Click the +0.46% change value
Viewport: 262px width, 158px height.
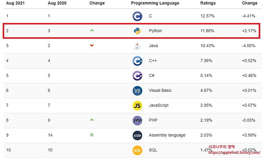coord(249,75)
